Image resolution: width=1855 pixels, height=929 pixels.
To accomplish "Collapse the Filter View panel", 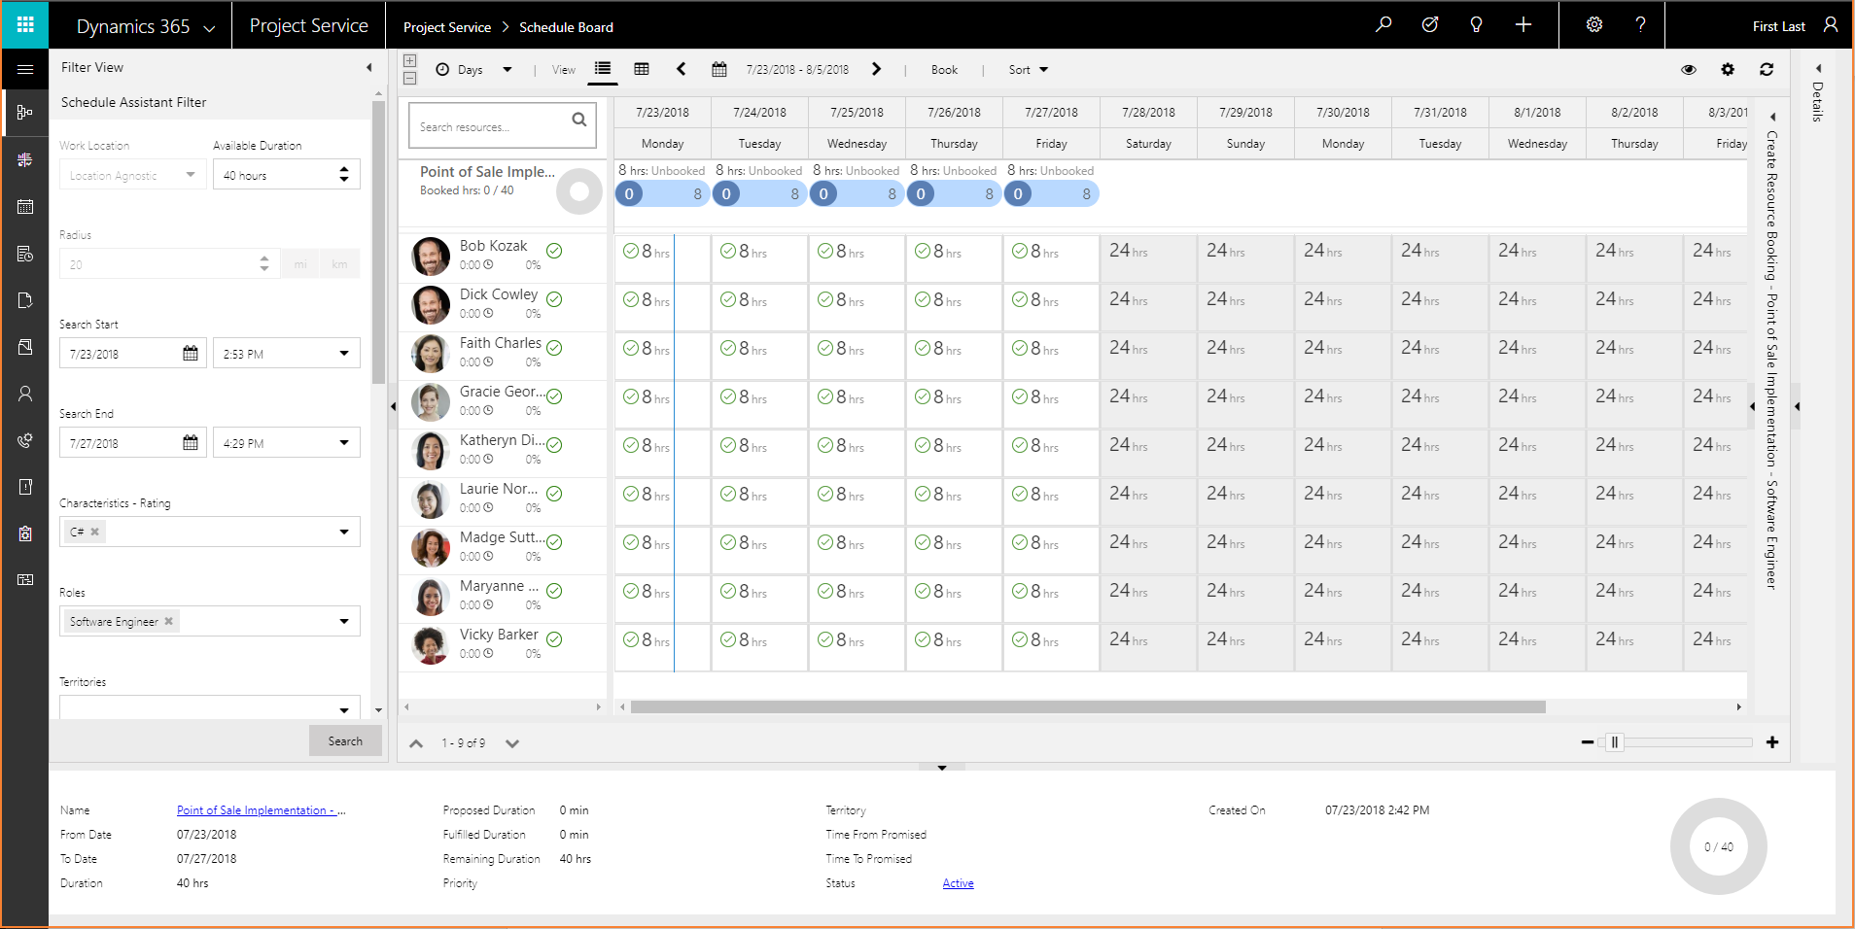I will [x=368, y=67].
